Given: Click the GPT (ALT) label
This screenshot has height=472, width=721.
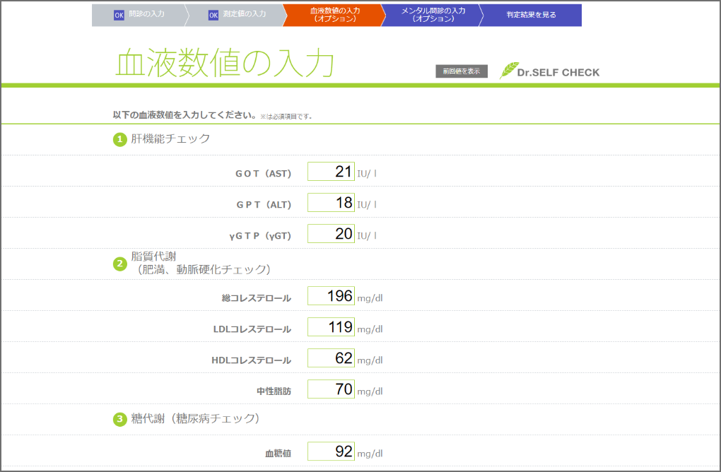Looking at the screenshot, I should tap(264, 205).
